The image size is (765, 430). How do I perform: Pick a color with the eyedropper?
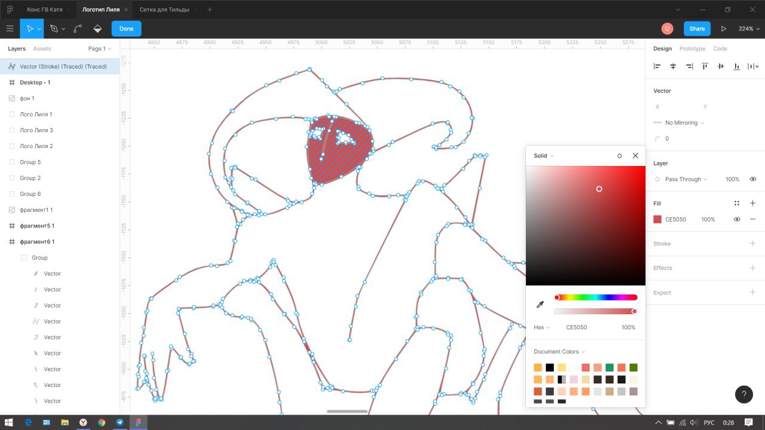540,305
